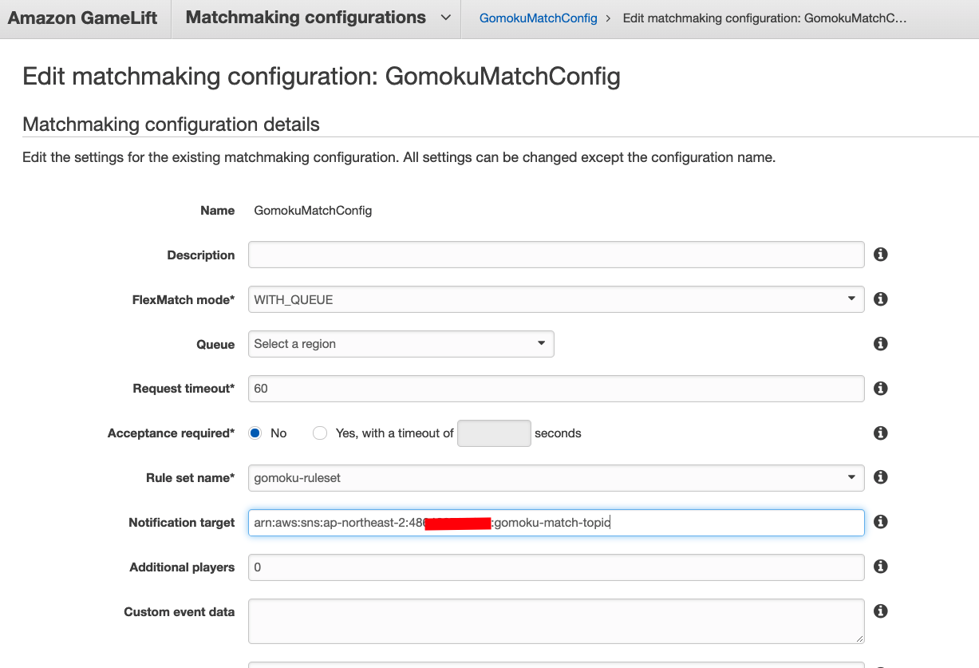The width and height of the screenshot is (979, 668).
Task: Focus the Notification target ARN field
Action: [x=556, y=523]
